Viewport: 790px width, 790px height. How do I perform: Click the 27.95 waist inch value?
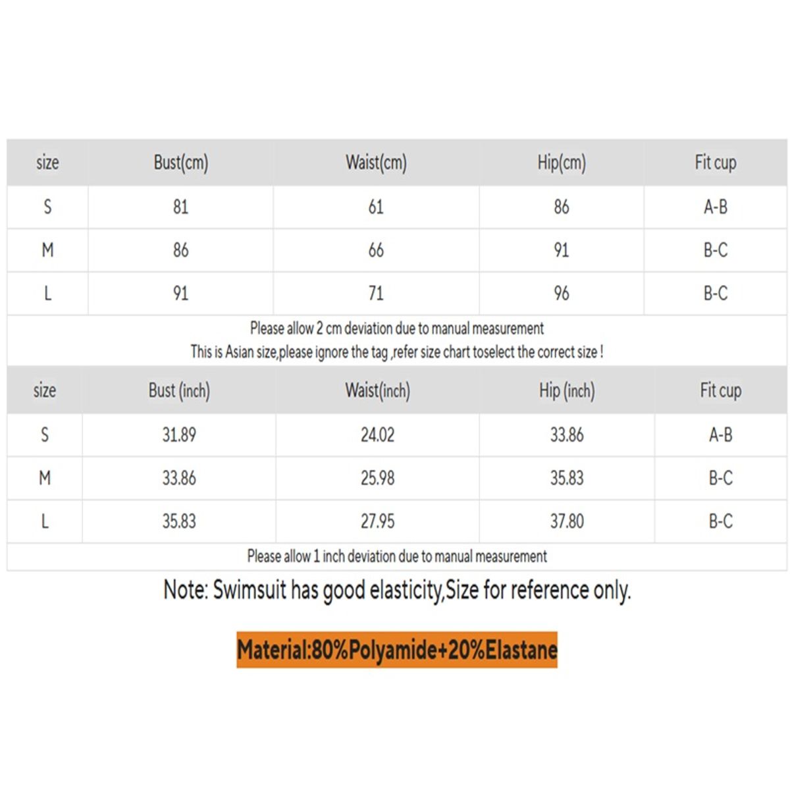(x=377, y=521)
